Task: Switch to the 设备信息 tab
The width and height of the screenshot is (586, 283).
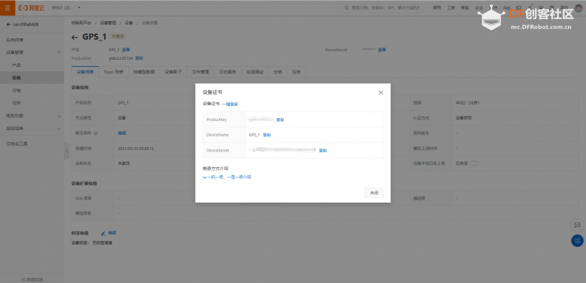Action: click(85, 72)
